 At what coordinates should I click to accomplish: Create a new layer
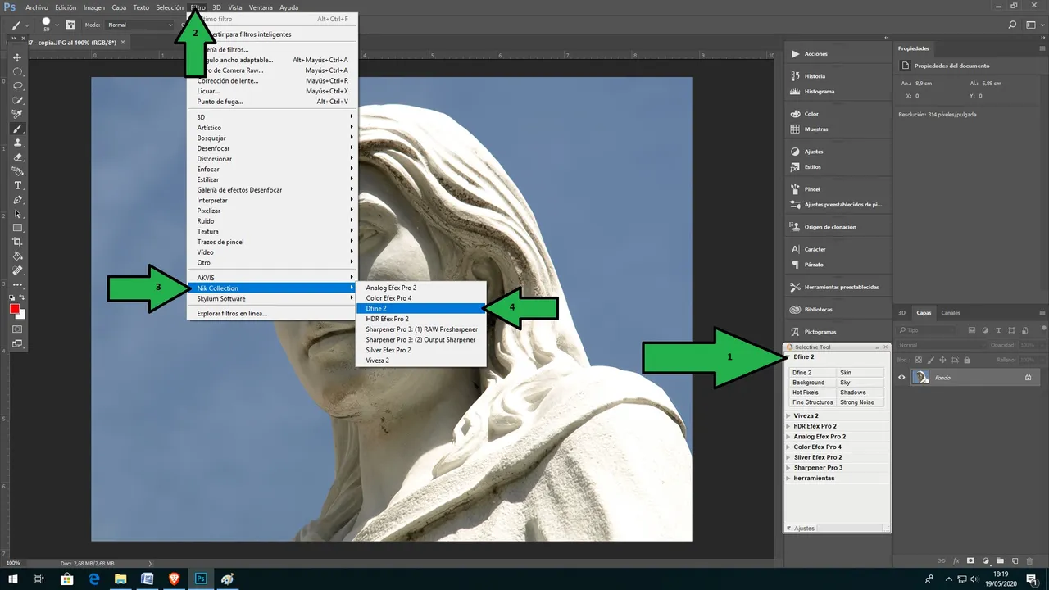tap(1015, 561)
